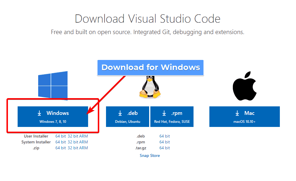Image resolution: width=296 pixels, height=181 pixels.
Task: Open the Snap Store link
Action: tap(150, 155)
